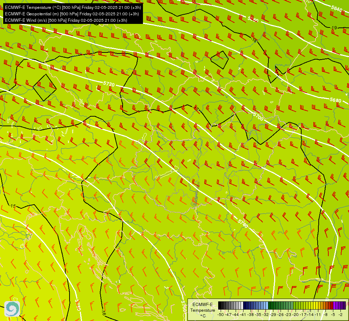The width and height of the screenshot is (349, 321).
Task: Click the -44 legend tick label
Action: coord(236,315)
